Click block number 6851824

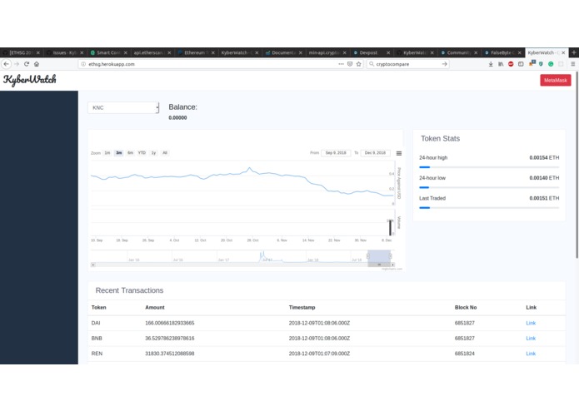pos(465,354)
